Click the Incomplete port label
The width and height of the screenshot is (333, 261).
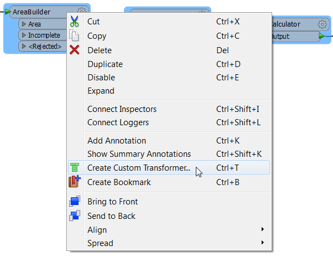pos(44,35)
